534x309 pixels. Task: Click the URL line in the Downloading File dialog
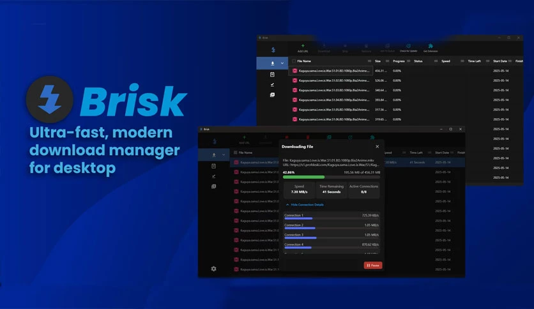[x=331, y=165]
